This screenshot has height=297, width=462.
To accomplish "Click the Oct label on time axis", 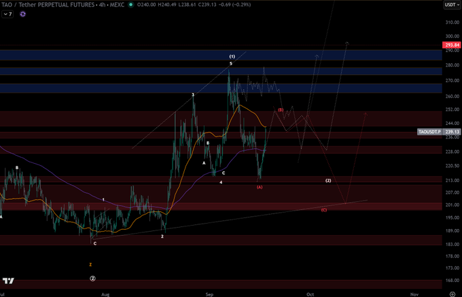I will (310, 294).
